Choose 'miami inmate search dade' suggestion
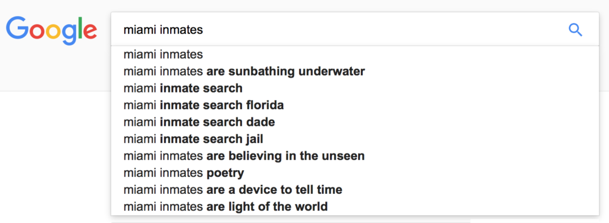 [x=355, y=122]
